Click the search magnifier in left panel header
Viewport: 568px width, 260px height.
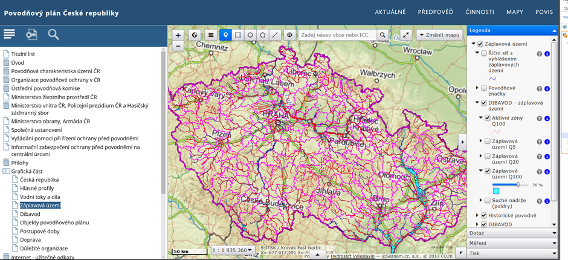(53, 34)
